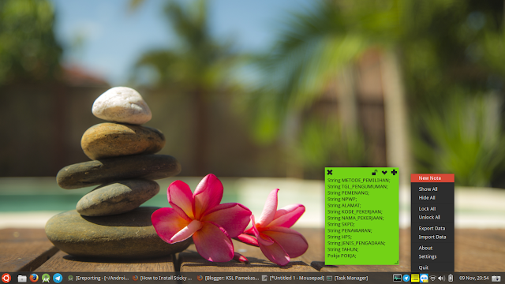This screenshot has width=505, height=284.
Task: Switch to Blogger: KSL Pamekas window
Action: pyautogui.click(x=228, y=278)
